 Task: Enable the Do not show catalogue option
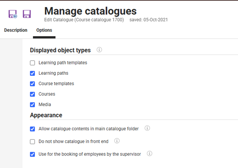32,141
